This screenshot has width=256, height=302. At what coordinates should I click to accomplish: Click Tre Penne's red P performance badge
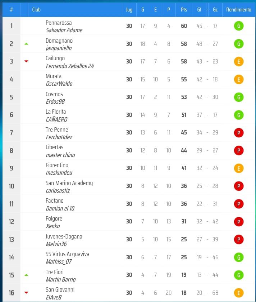238,133
